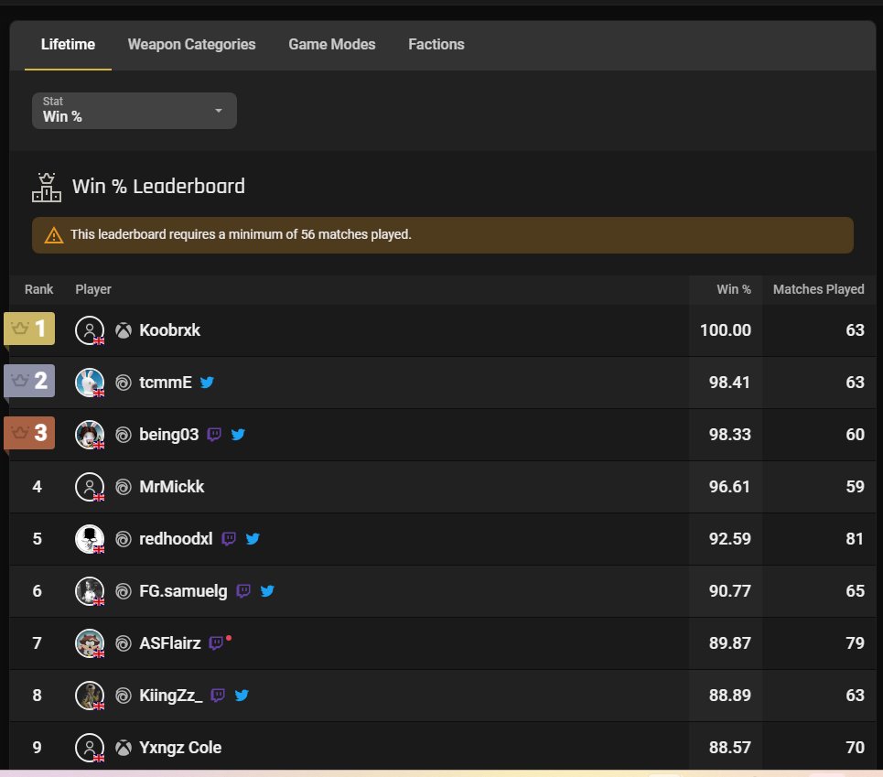Click ASFlairz's avatar image
883x777 pixels.
90,643
